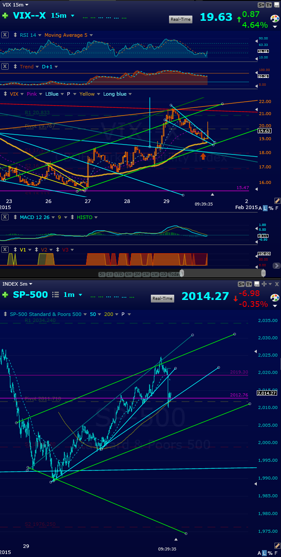Close the Trend indicator pane
Image resolution: width=281 pixels, height=557 pixels.
[5, 67]
